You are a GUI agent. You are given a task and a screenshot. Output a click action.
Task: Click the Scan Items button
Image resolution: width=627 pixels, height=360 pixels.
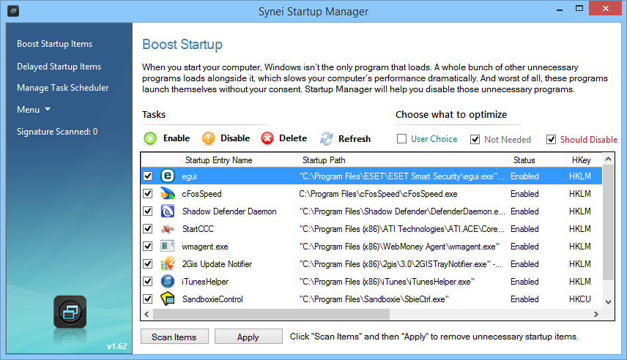[x=174, y=337]
